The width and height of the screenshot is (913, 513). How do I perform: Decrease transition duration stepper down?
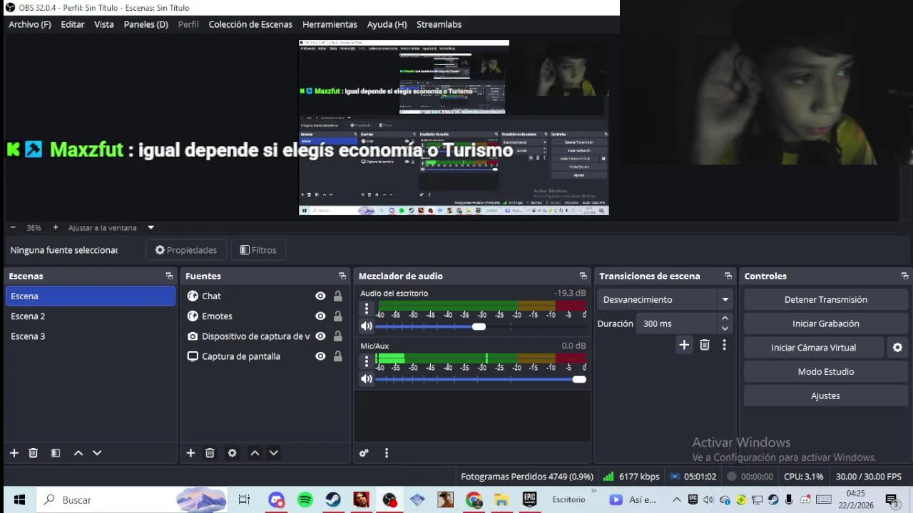tap(725, 328)
